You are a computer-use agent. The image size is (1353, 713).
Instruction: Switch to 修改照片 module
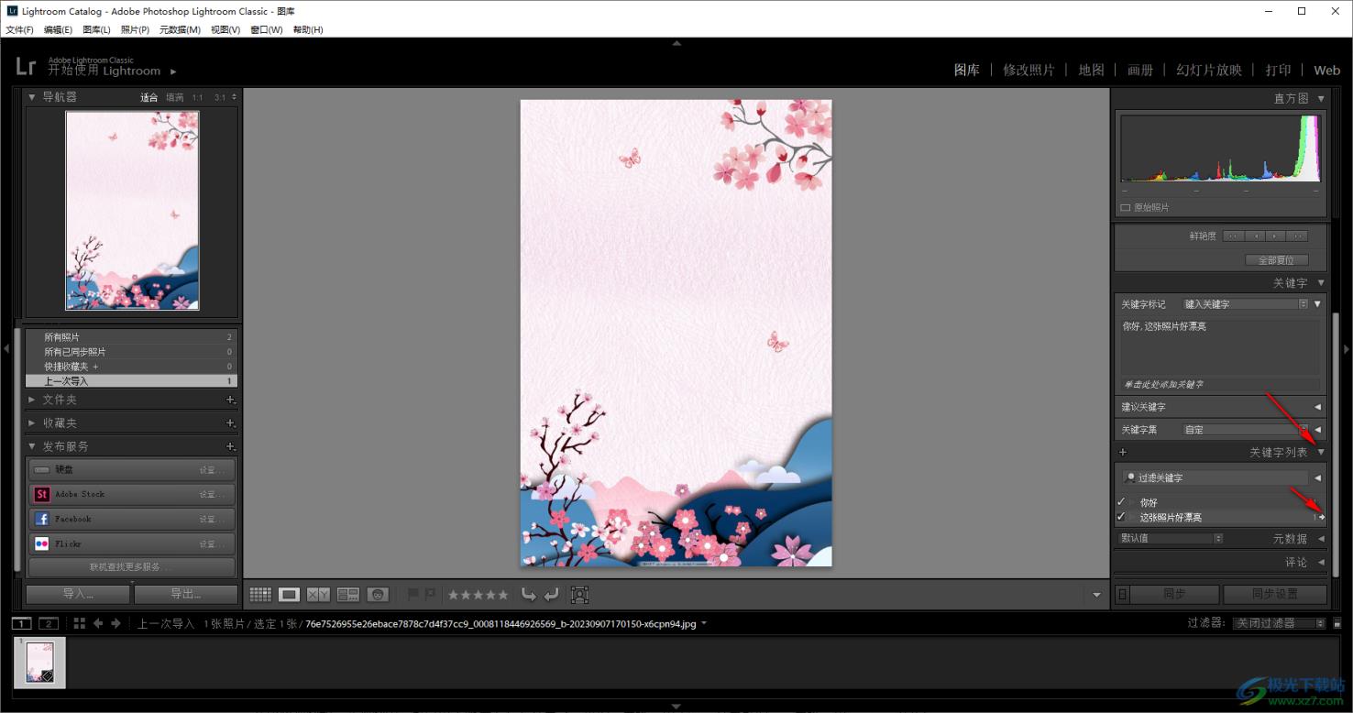pos(1028,70)
